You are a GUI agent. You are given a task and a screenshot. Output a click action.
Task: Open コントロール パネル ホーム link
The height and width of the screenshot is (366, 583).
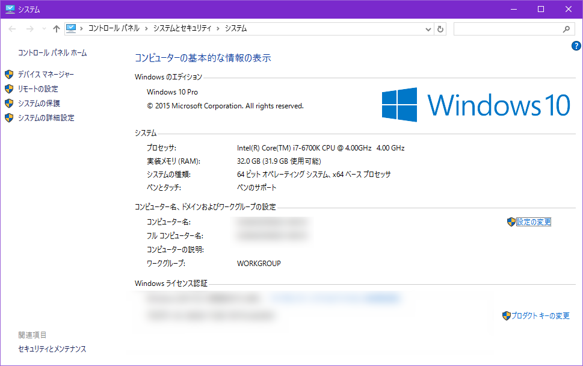pos(52,53)
